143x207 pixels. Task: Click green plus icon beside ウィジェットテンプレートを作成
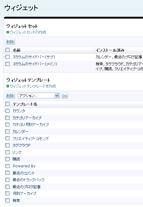click(x=8, y=86)
